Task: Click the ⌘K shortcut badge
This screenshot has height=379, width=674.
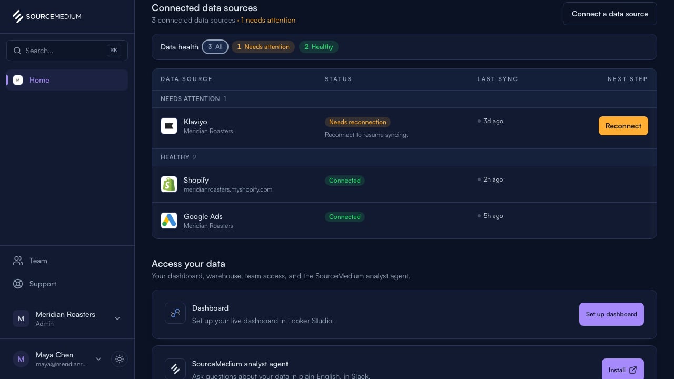Action: coord(114,51)
